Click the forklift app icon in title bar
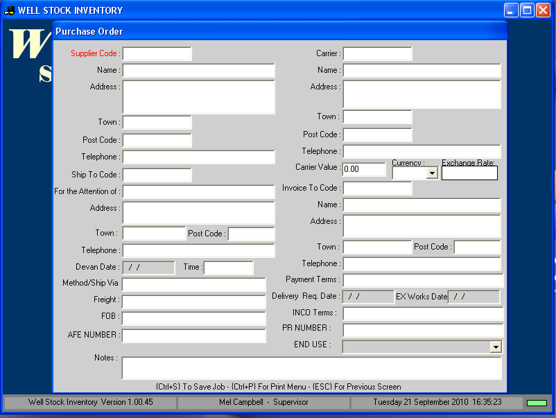Image resolution: width=556 pixels, height=418 pixels. [10, 10]
